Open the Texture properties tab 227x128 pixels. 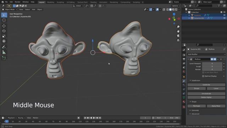click(184, 107)
